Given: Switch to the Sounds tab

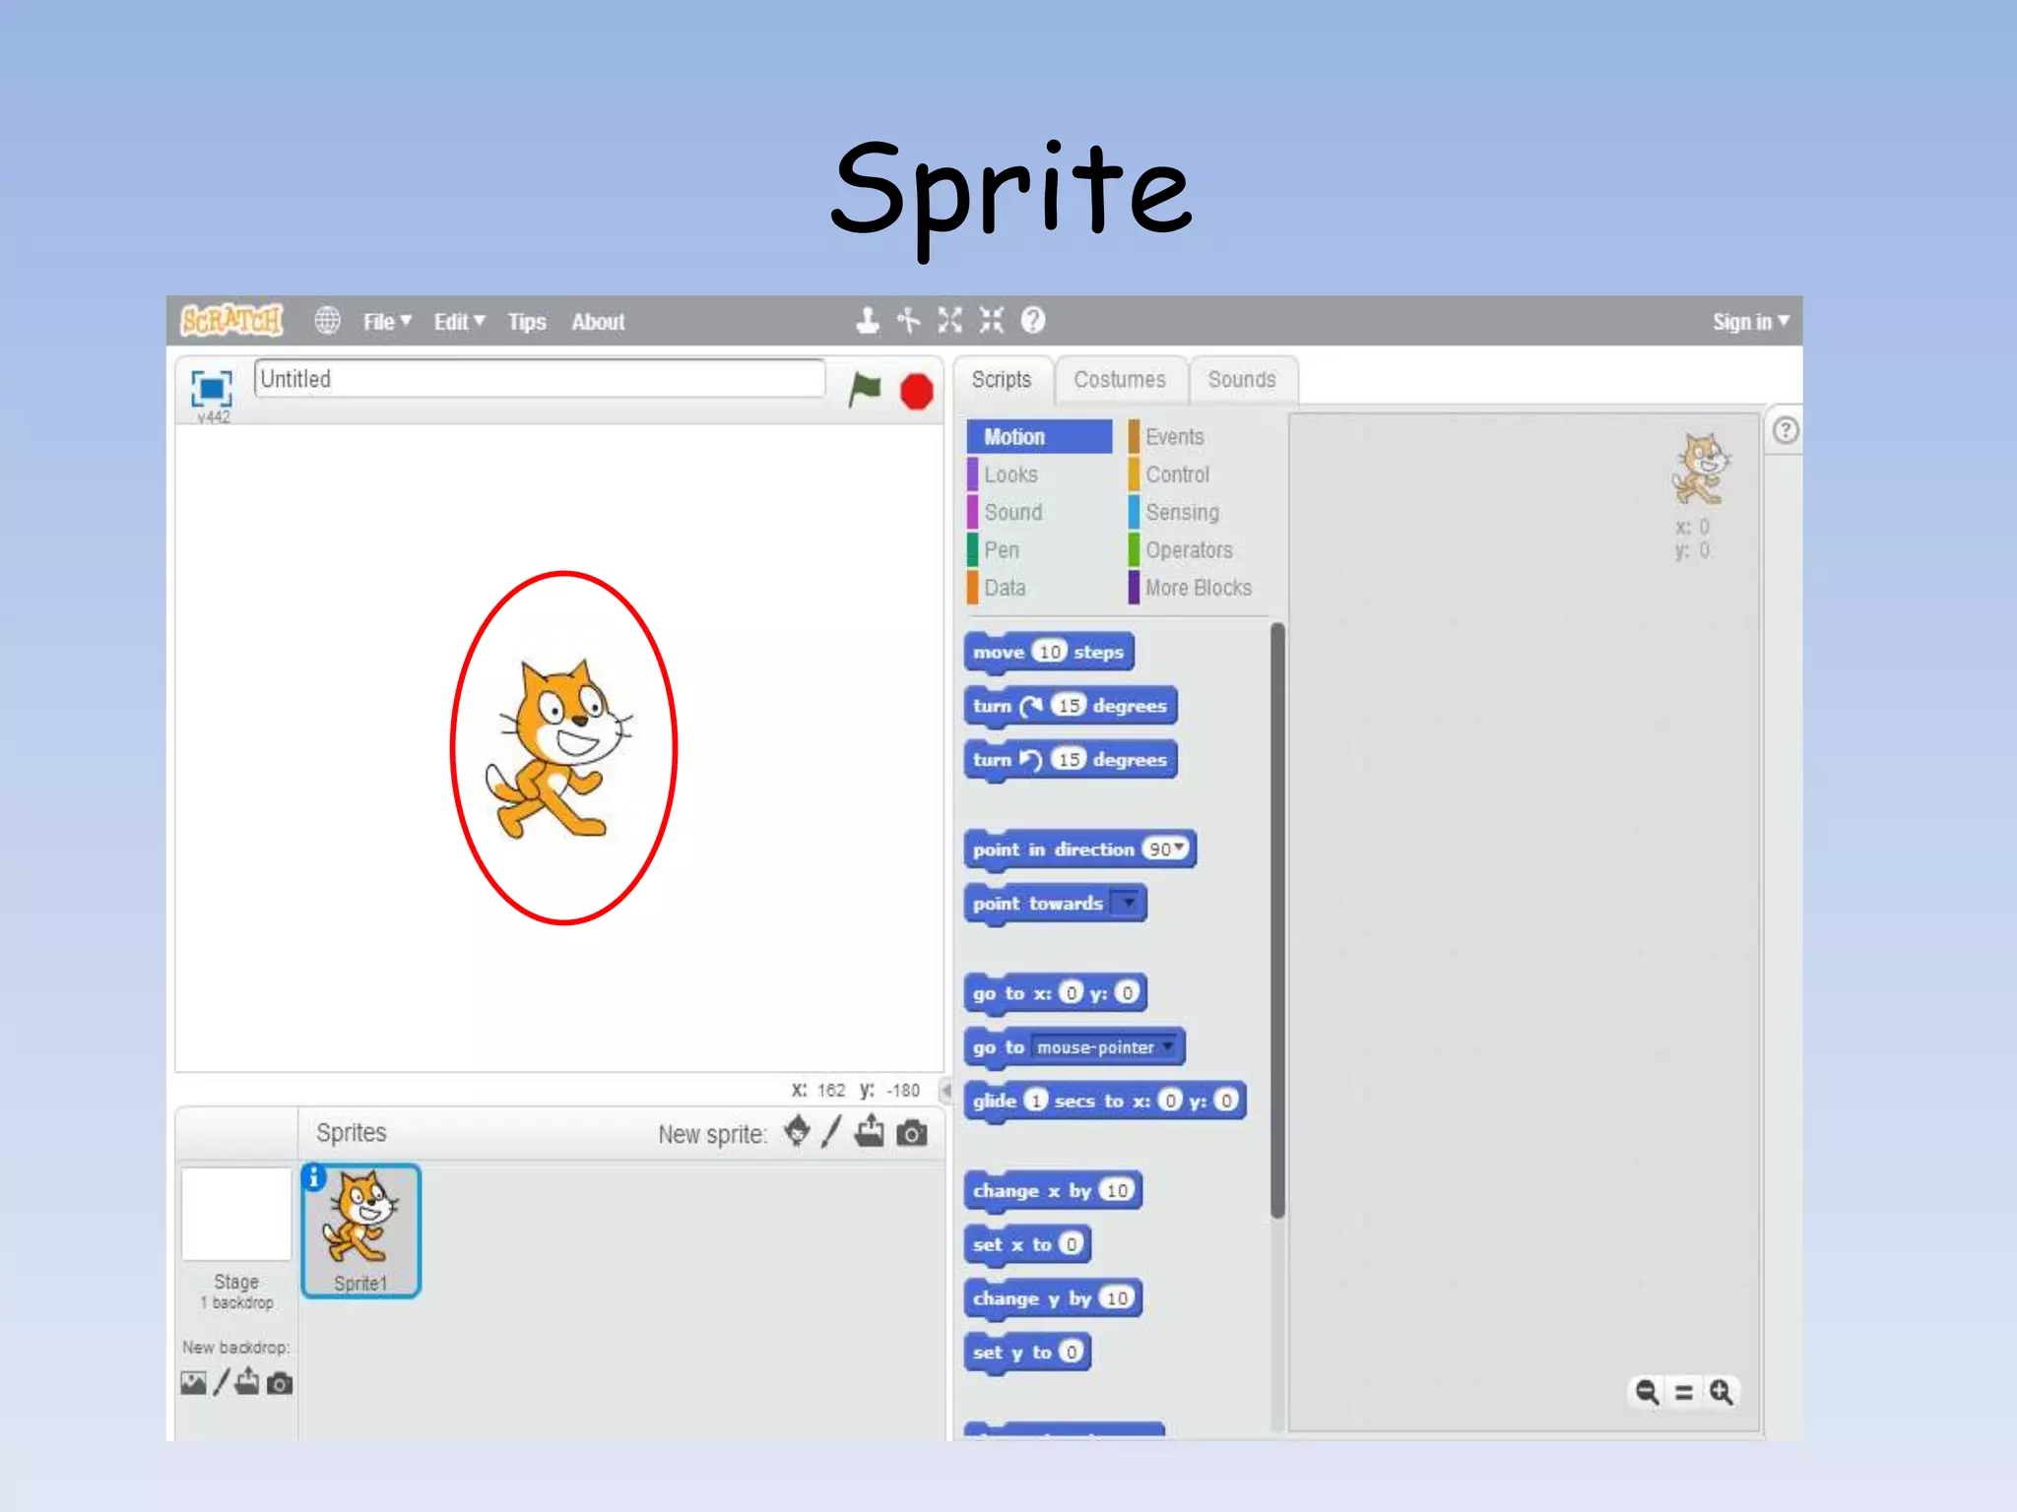Looking at the screenshot, I should 1242,380.
